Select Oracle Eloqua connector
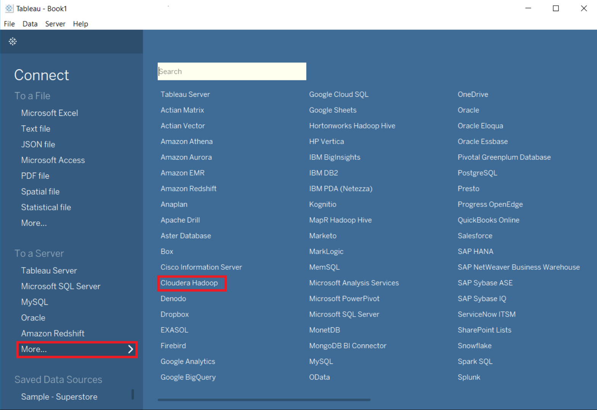 tap(480, 126)
